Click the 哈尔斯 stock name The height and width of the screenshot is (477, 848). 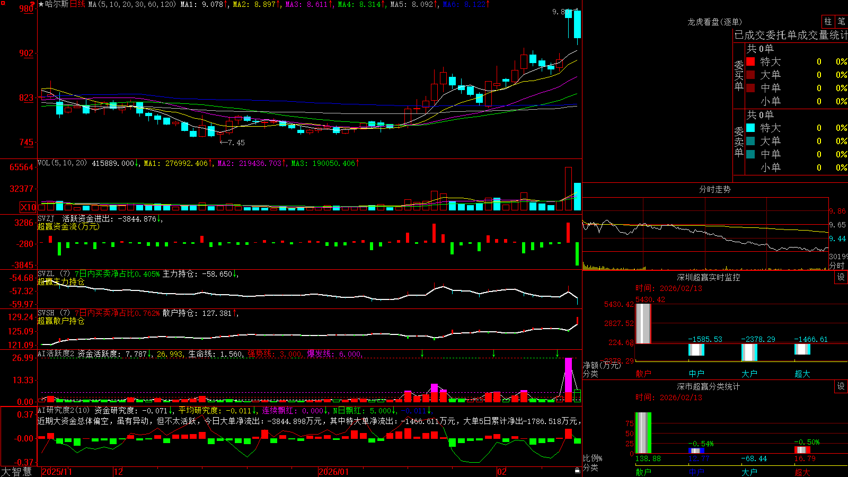(x=57, y=4)
